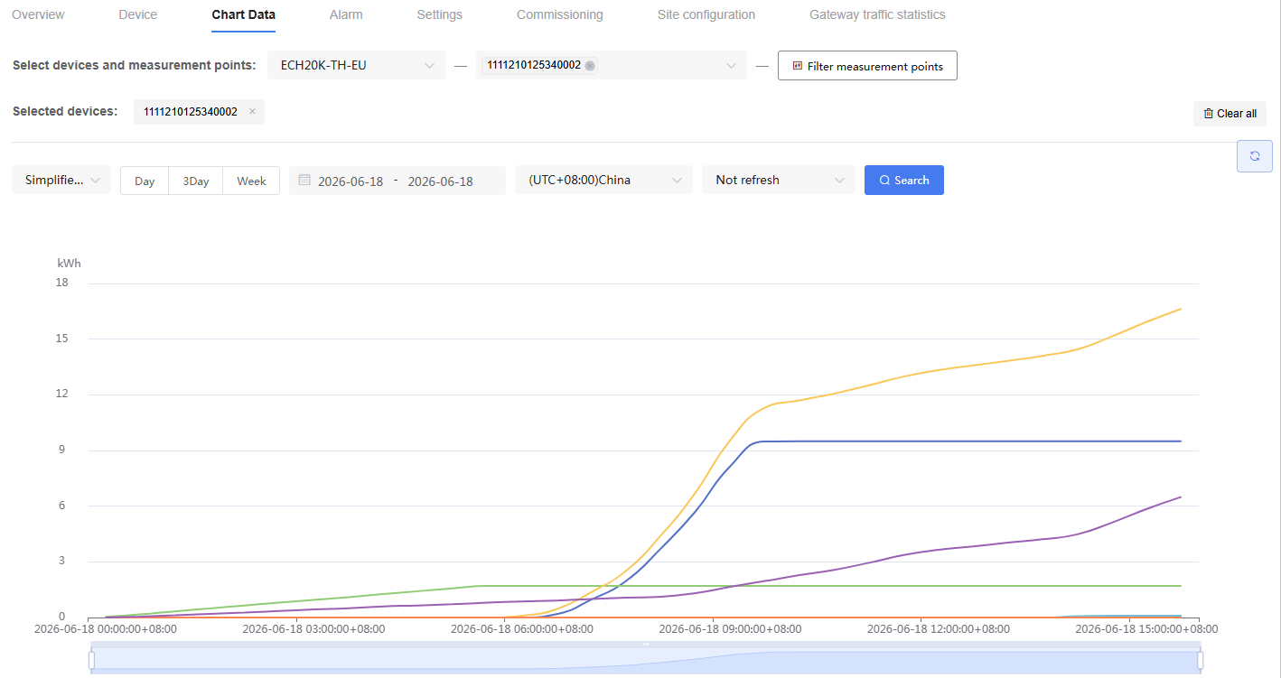Open the Not refresh interval dropdown
Screen dimensions: 1281x678
(x=779, y=180)
